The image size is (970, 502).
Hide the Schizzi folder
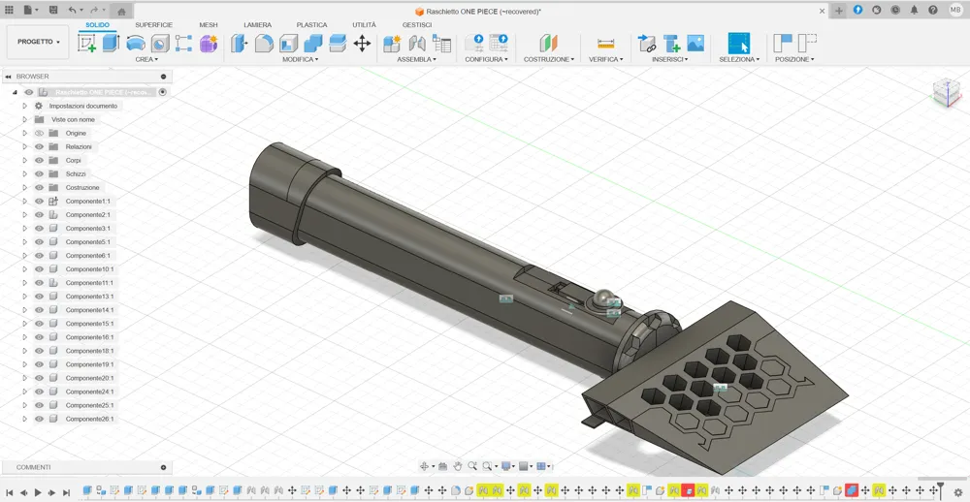39,173
